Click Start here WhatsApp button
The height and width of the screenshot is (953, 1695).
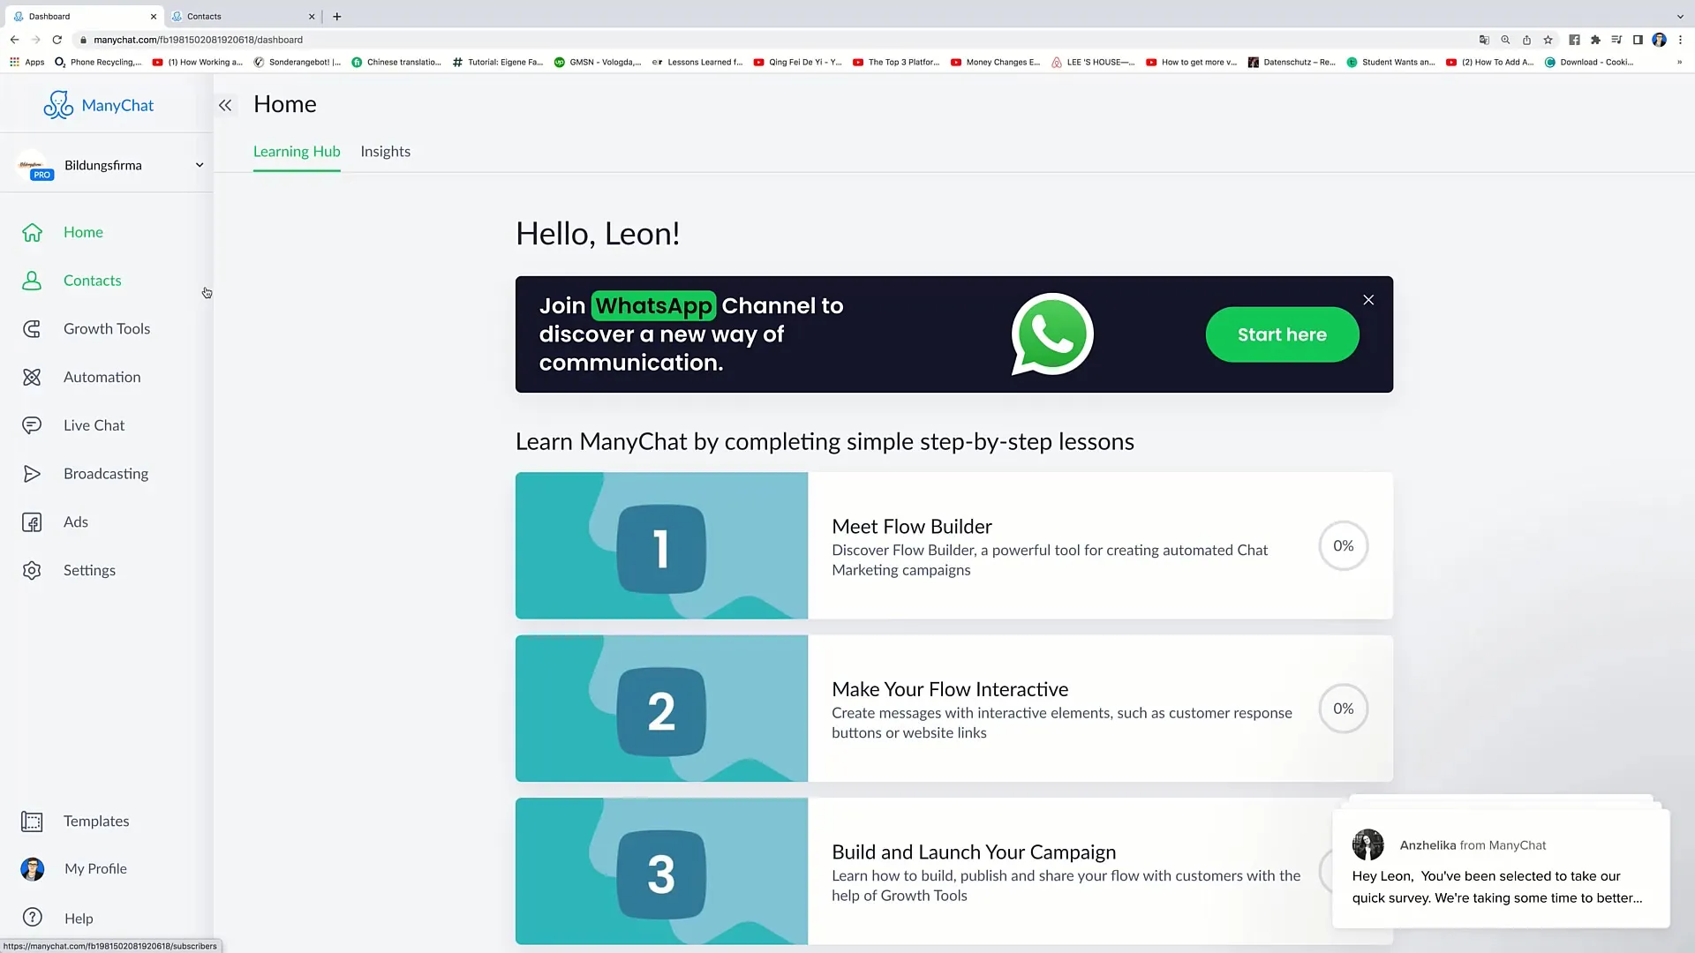pyautogui.click(x=1282, y=334)
